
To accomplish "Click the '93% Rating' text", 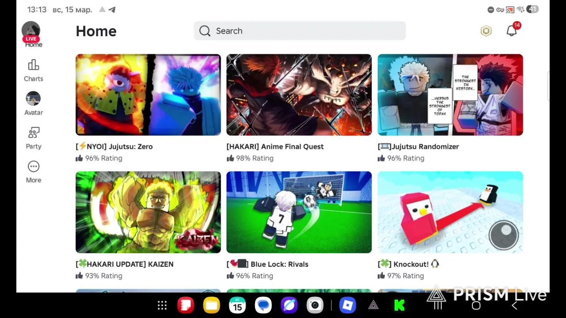I will [103, 276].
